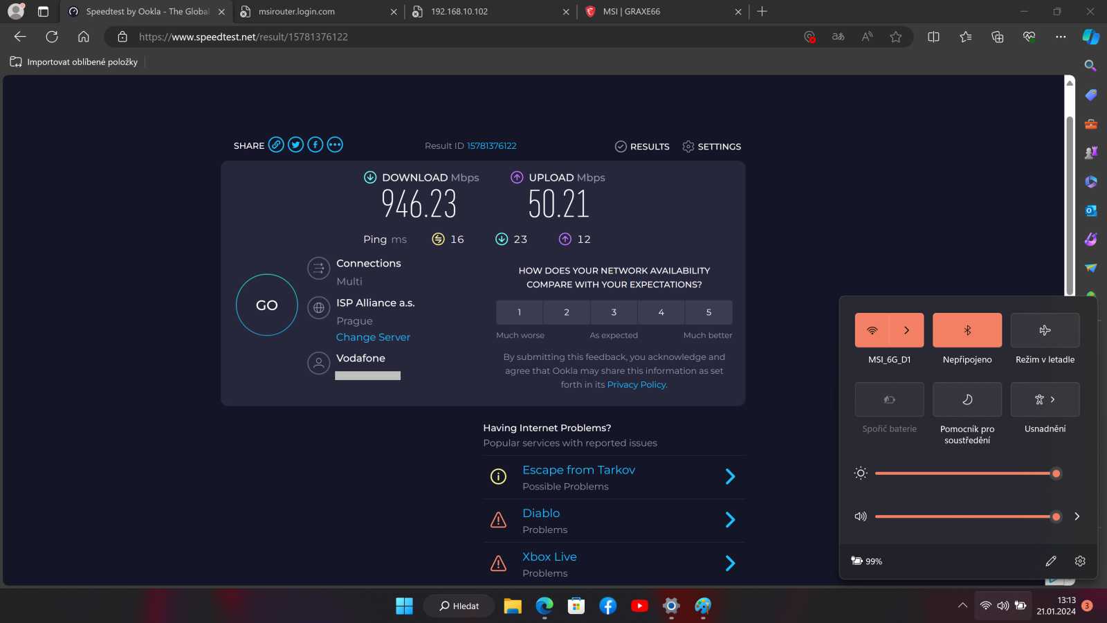Screen dimensions: 1107x623
Task: Open Usnadnění accessibility options
Action: coord(1045,399)
